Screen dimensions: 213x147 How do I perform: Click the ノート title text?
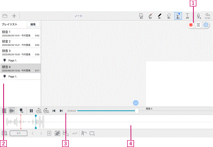point(78,16)
